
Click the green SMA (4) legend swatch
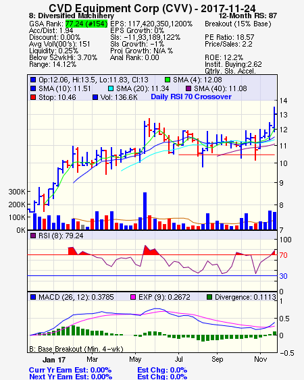pos(168,80)
